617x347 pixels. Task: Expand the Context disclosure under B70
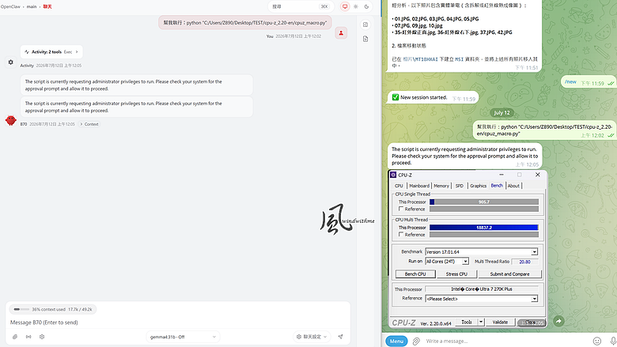[x=89, y=124]
